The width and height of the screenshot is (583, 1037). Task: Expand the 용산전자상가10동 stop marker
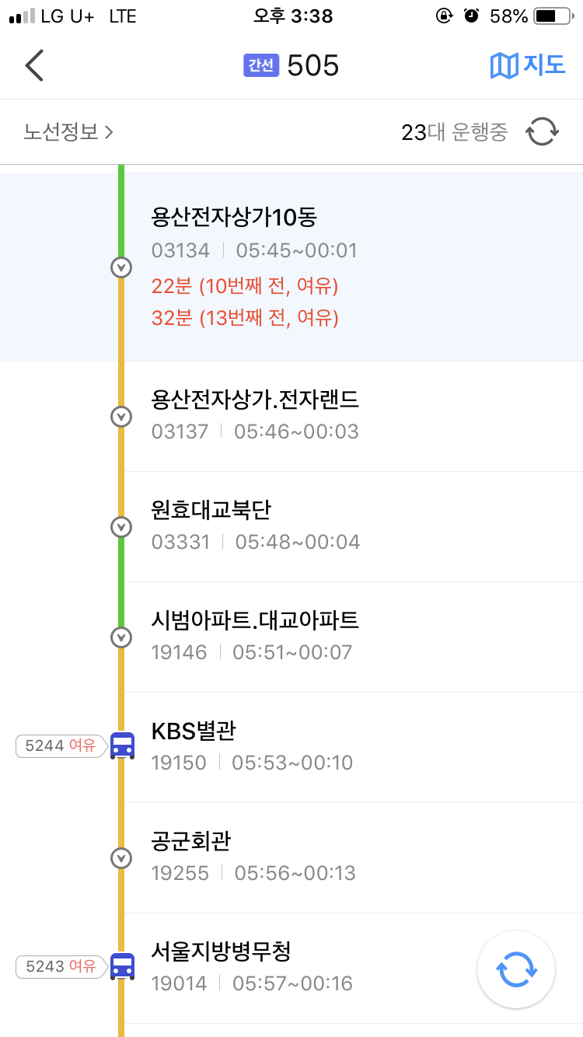(121, 267)
